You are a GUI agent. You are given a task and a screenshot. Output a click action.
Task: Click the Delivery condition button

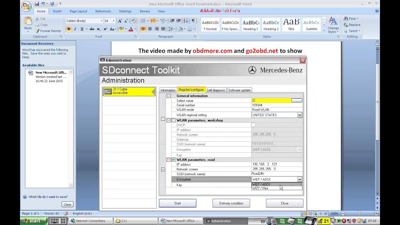[x=231, y=203]
